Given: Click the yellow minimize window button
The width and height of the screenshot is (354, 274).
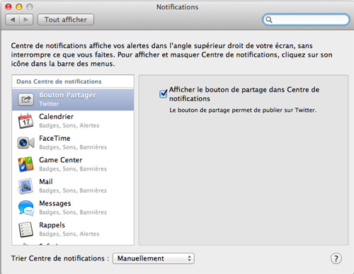Looking at the screenshot, I should [x=19, y=7].
